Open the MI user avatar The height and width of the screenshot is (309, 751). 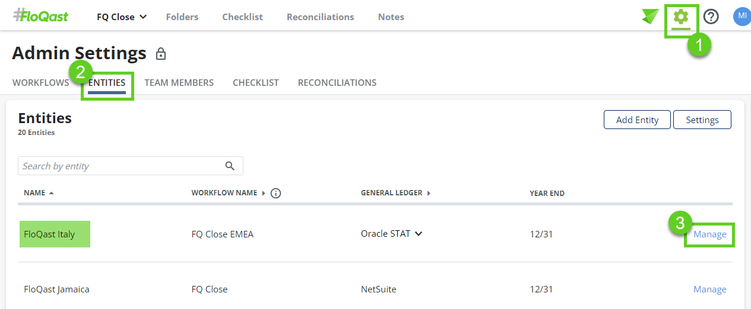click(742, 17)
